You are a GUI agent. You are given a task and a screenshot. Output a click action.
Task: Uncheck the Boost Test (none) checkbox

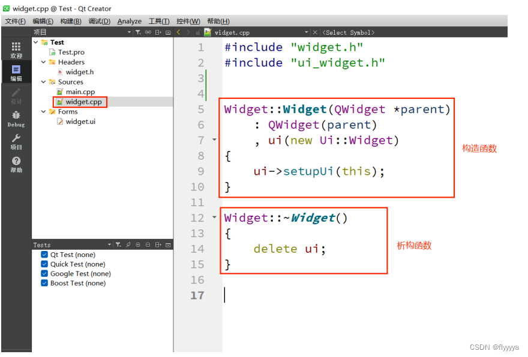44,283
